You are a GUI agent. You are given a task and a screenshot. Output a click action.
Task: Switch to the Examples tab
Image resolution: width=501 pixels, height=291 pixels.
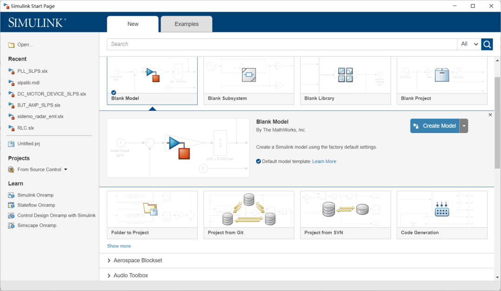point(186,24)
